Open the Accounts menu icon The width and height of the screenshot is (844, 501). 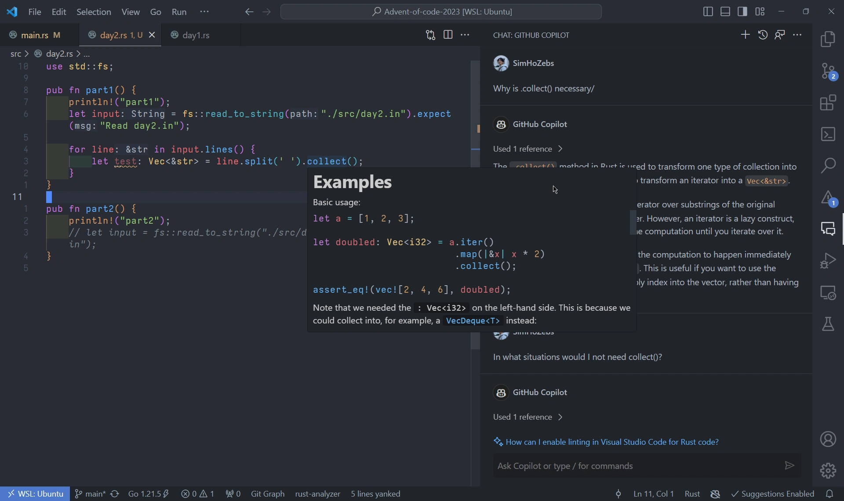828,439
